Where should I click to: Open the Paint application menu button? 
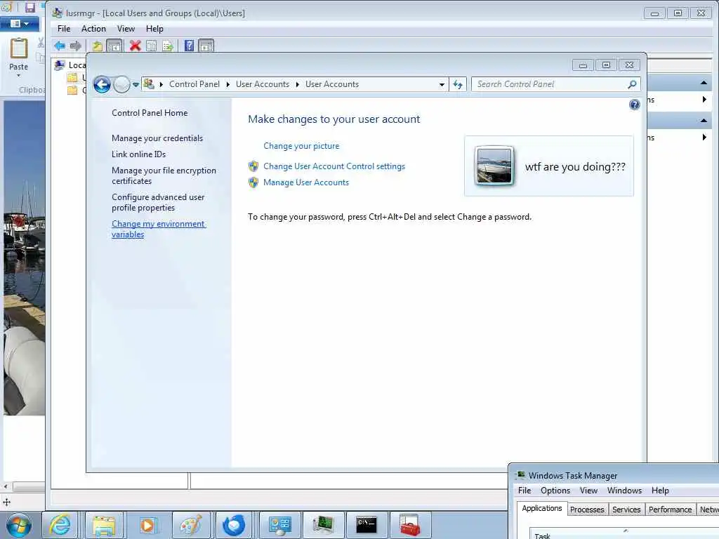pyautogui.click(x=19, y=23)
